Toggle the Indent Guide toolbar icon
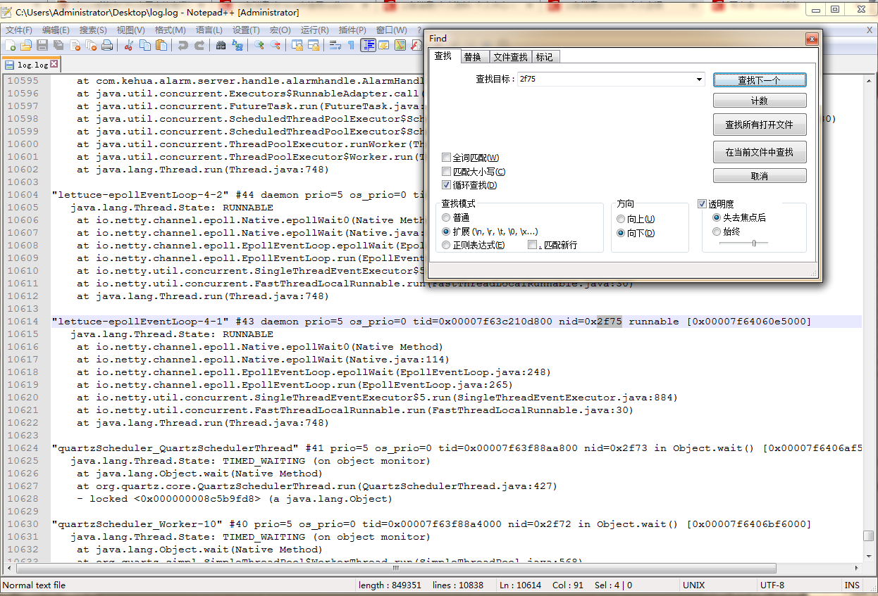Viewport: 878px width, 596px height. tap(368, 45)
